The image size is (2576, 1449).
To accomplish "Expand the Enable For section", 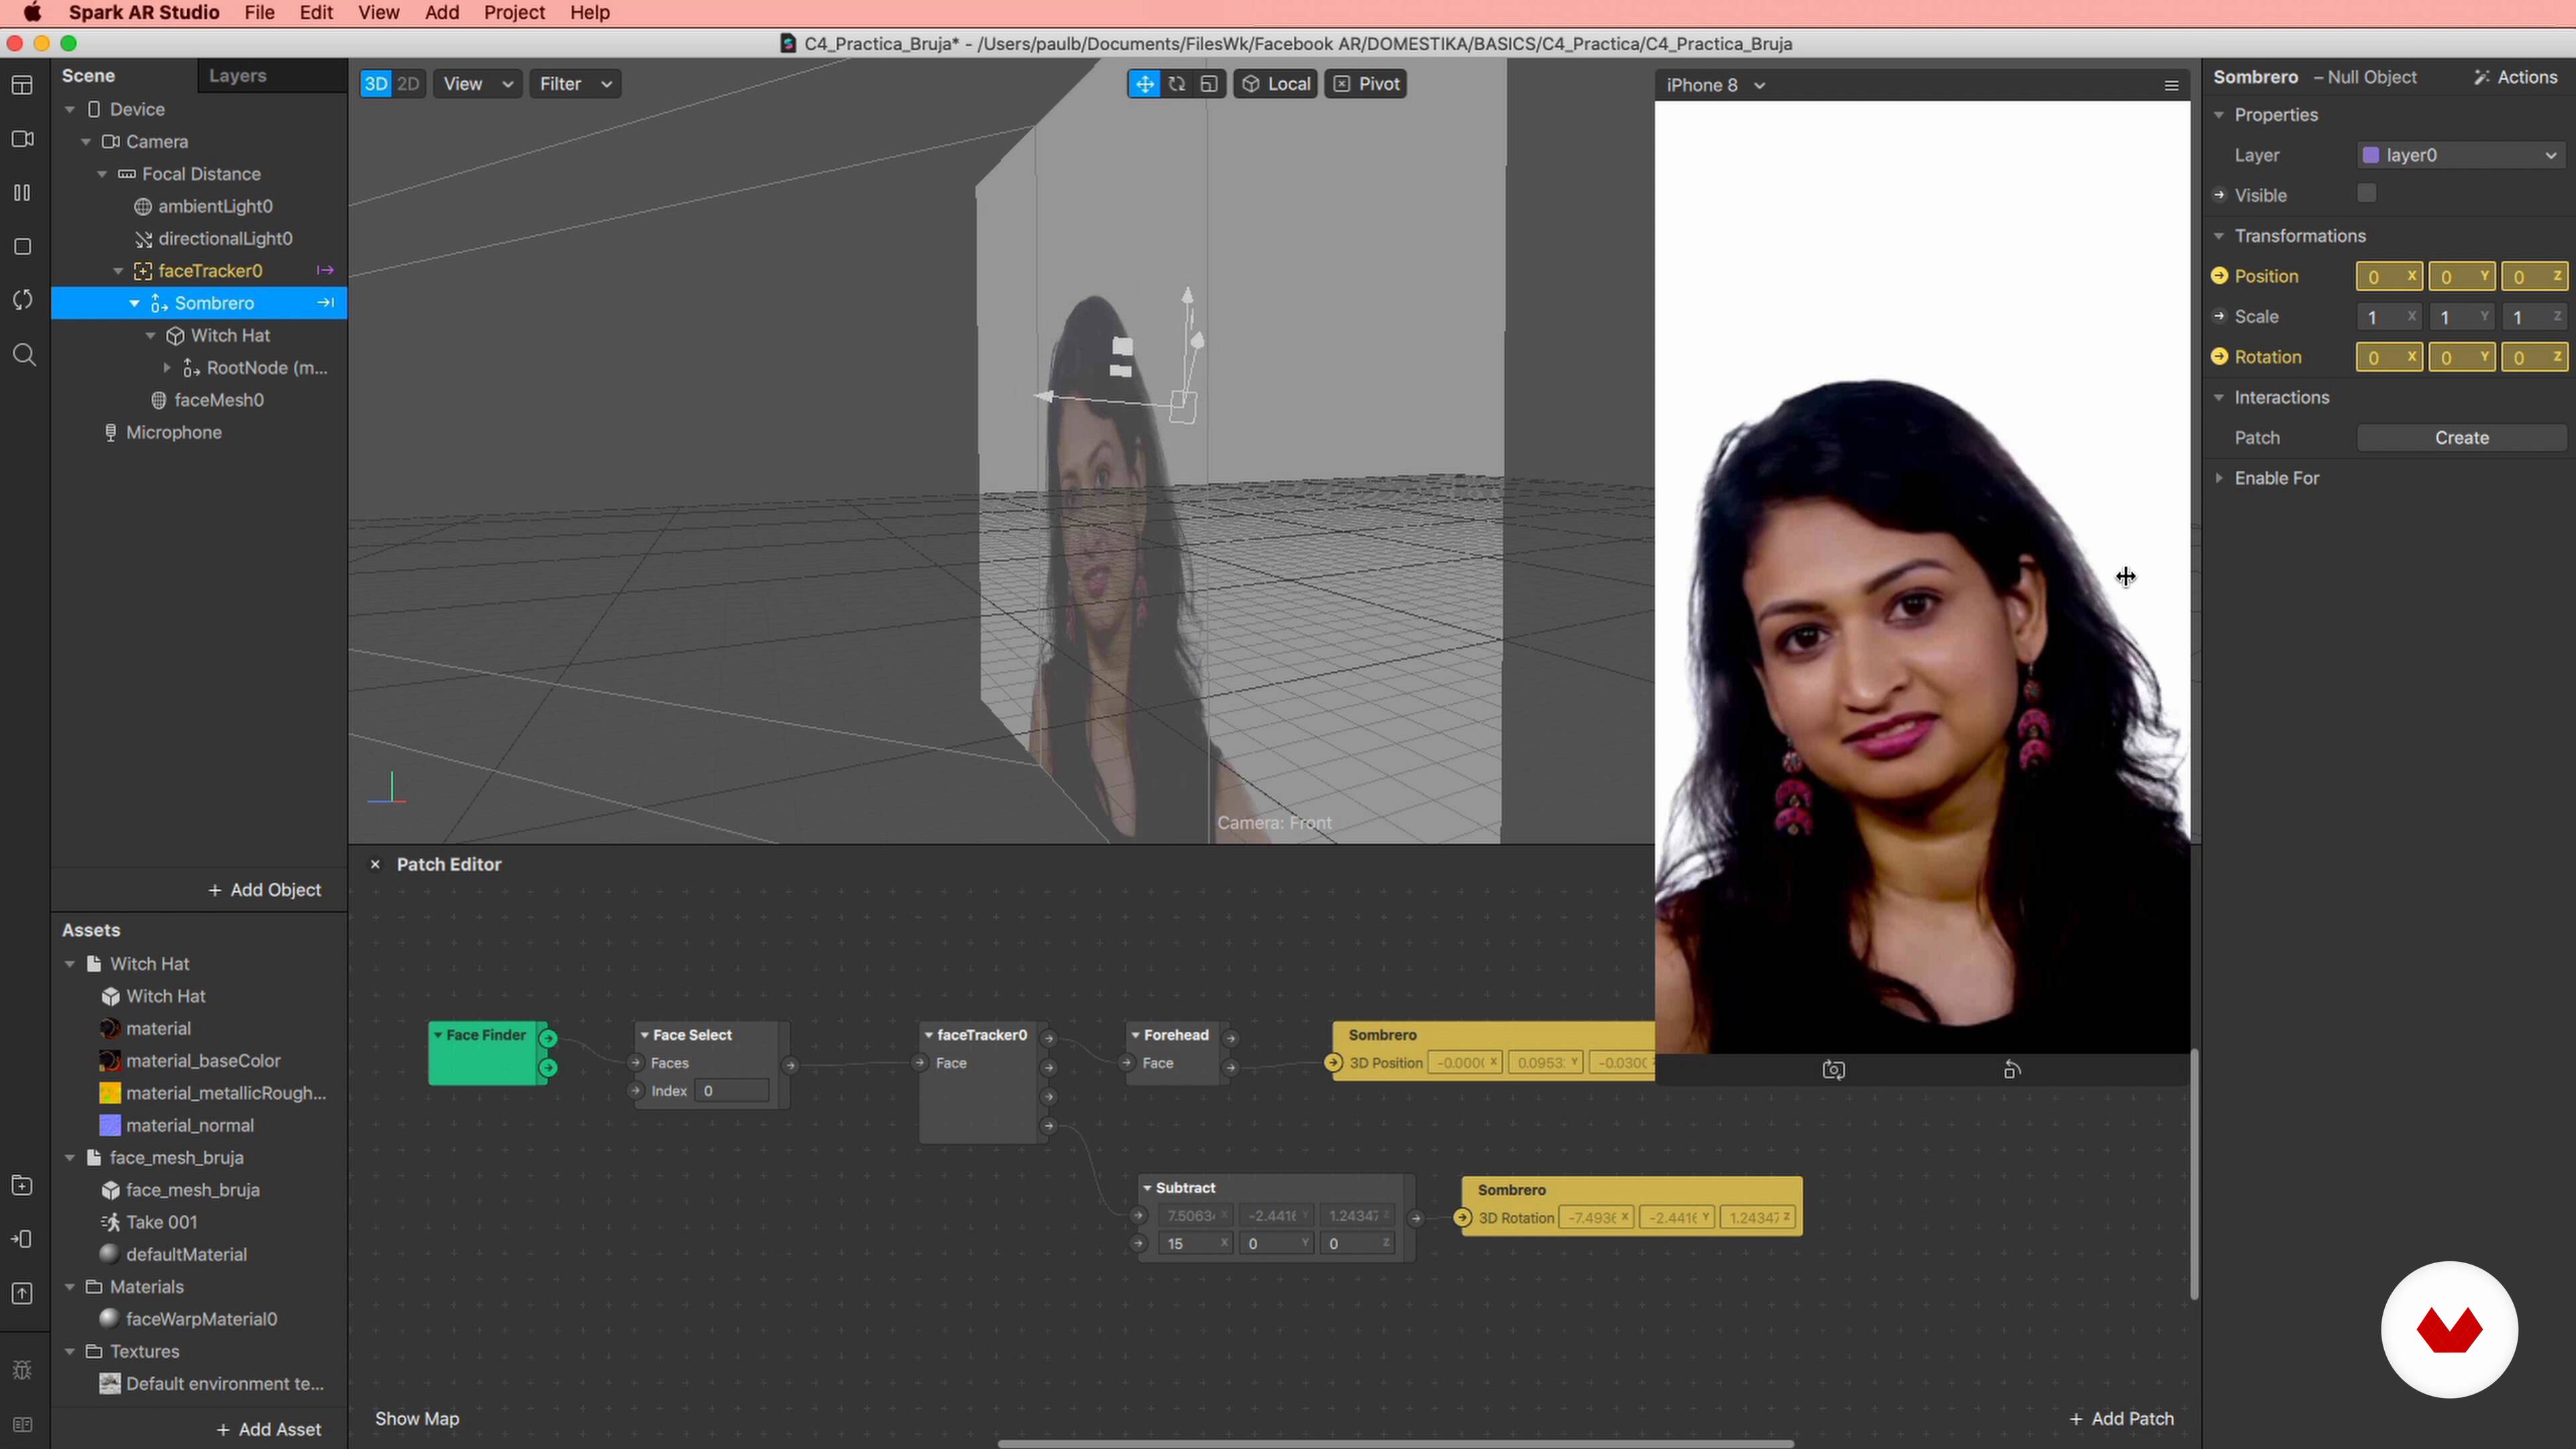I will pos(2219,478).
